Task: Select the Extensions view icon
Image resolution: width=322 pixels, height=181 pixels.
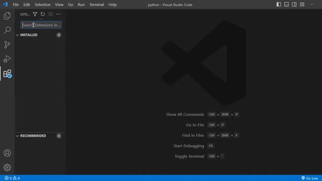Action: [x=8, y=74]
